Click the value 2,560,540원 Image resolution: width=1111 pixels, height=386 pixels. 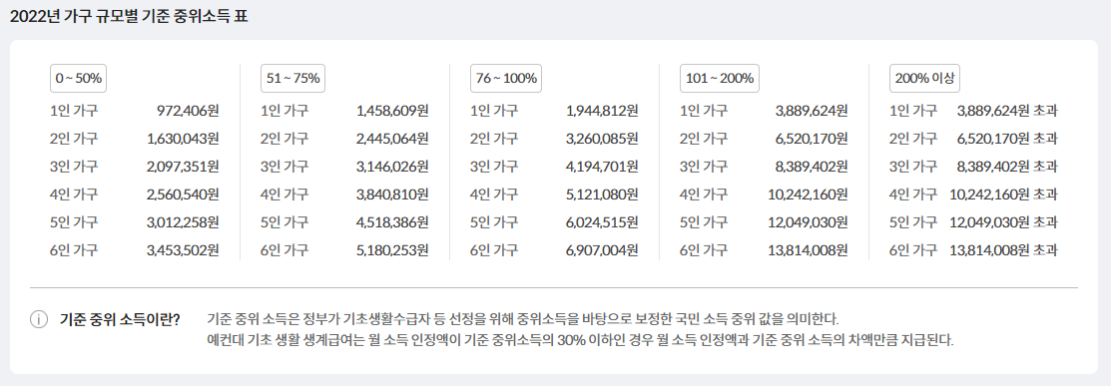(183, 194)
